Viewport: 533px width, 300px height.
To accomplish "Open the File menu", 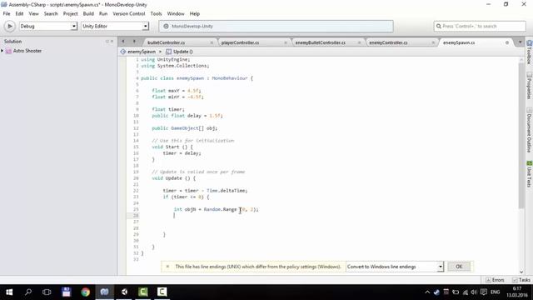I will 7,13.
